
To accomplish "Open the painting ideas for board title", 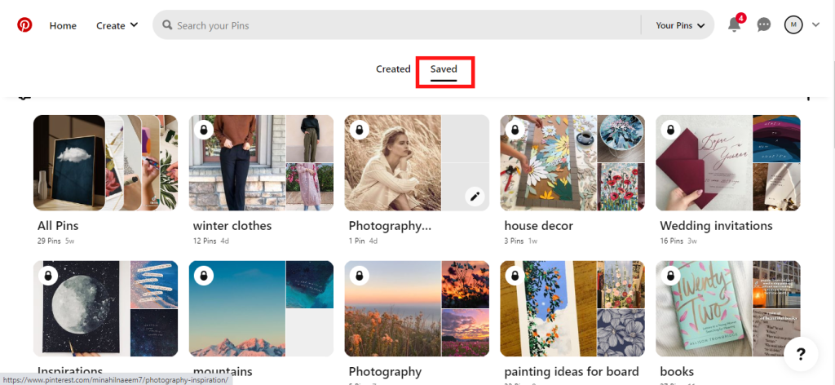I will pos(572,371).
